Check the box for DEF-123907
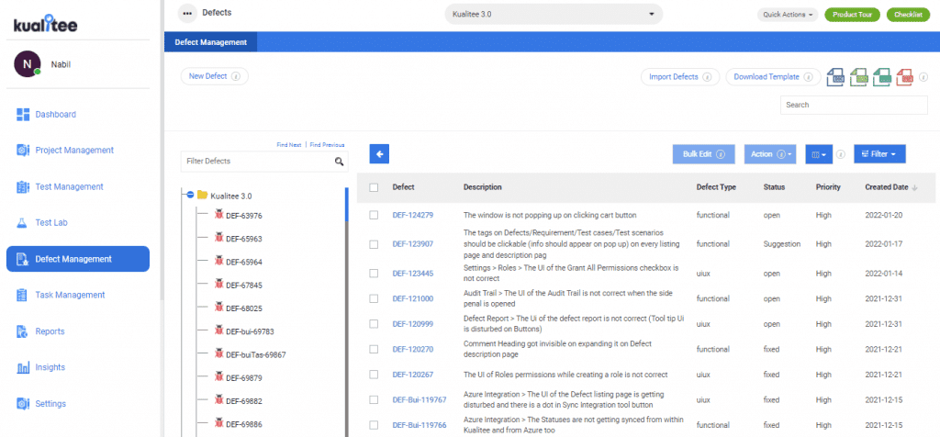Screen dimensions: 940x437 [375, 244]
